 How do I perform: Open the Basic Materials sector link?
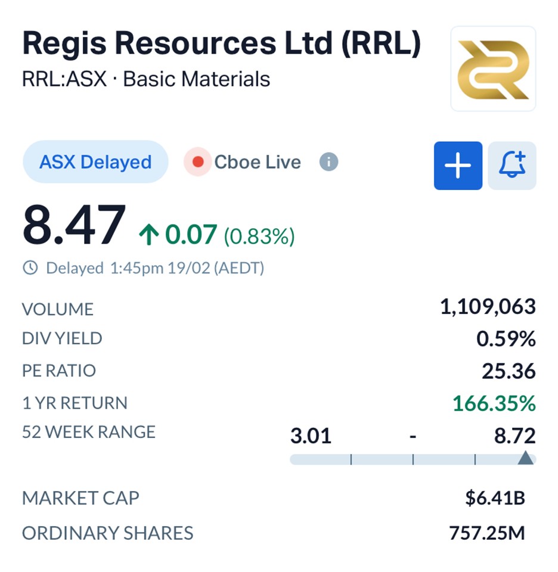point(196,79)
